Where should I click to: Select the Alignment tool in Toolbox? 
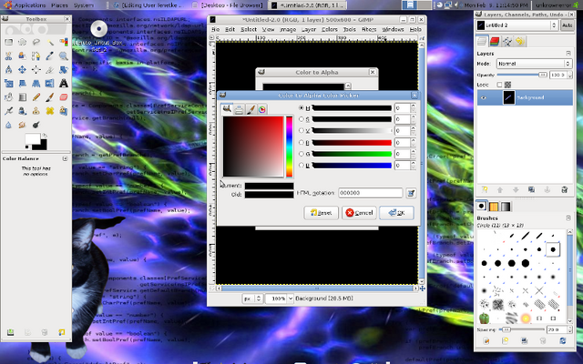coord(36,69)
